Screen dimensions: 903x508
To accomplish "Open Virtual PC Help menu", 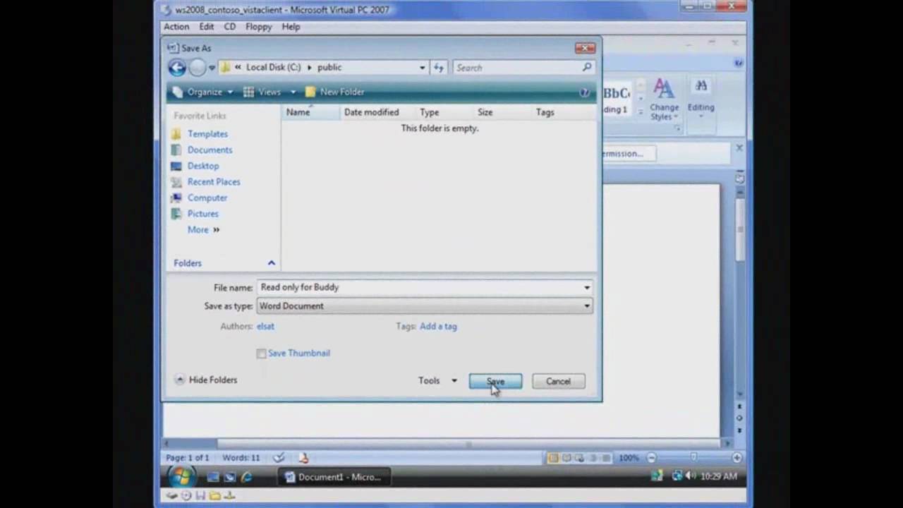I will (x=291, y=27).
